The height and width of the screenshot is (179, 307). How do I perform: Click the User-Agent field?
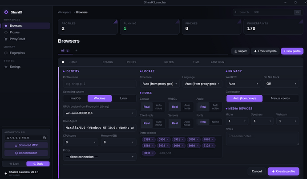click(x=100, y=128)
